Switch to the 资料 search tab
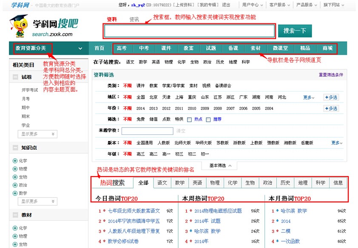358x248 pixels. pos(112,20)
